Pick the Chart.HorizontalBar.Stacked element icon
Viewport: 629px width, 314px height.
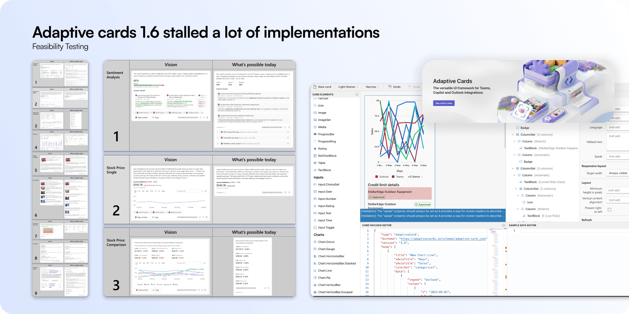tap(315, 263)
